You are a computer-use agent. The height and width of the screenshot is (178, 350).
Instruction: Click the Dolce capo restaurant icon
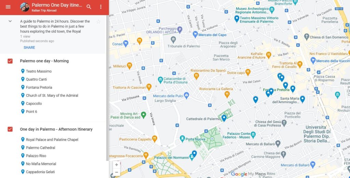pos(248,72)
